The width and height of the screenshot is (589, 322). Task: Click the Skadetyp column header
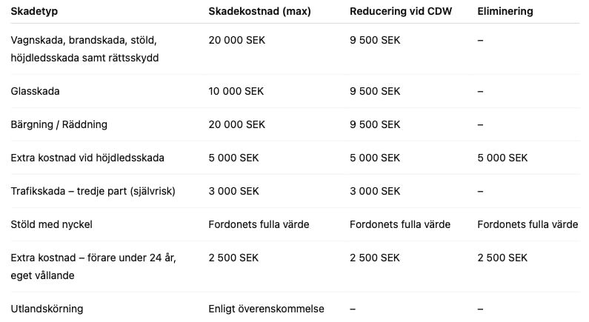pyautogui.click(x=34, y=12)
